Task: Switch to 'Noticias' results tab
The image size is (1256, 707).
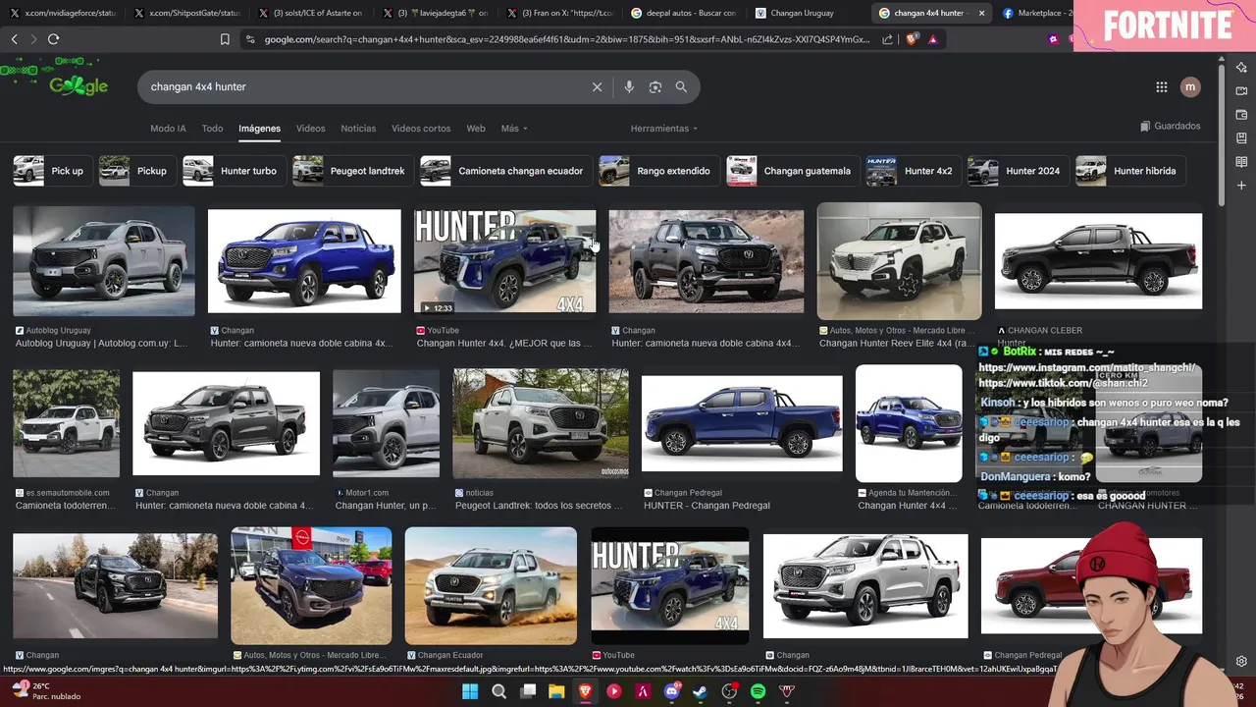Action: tap(358, 129)
